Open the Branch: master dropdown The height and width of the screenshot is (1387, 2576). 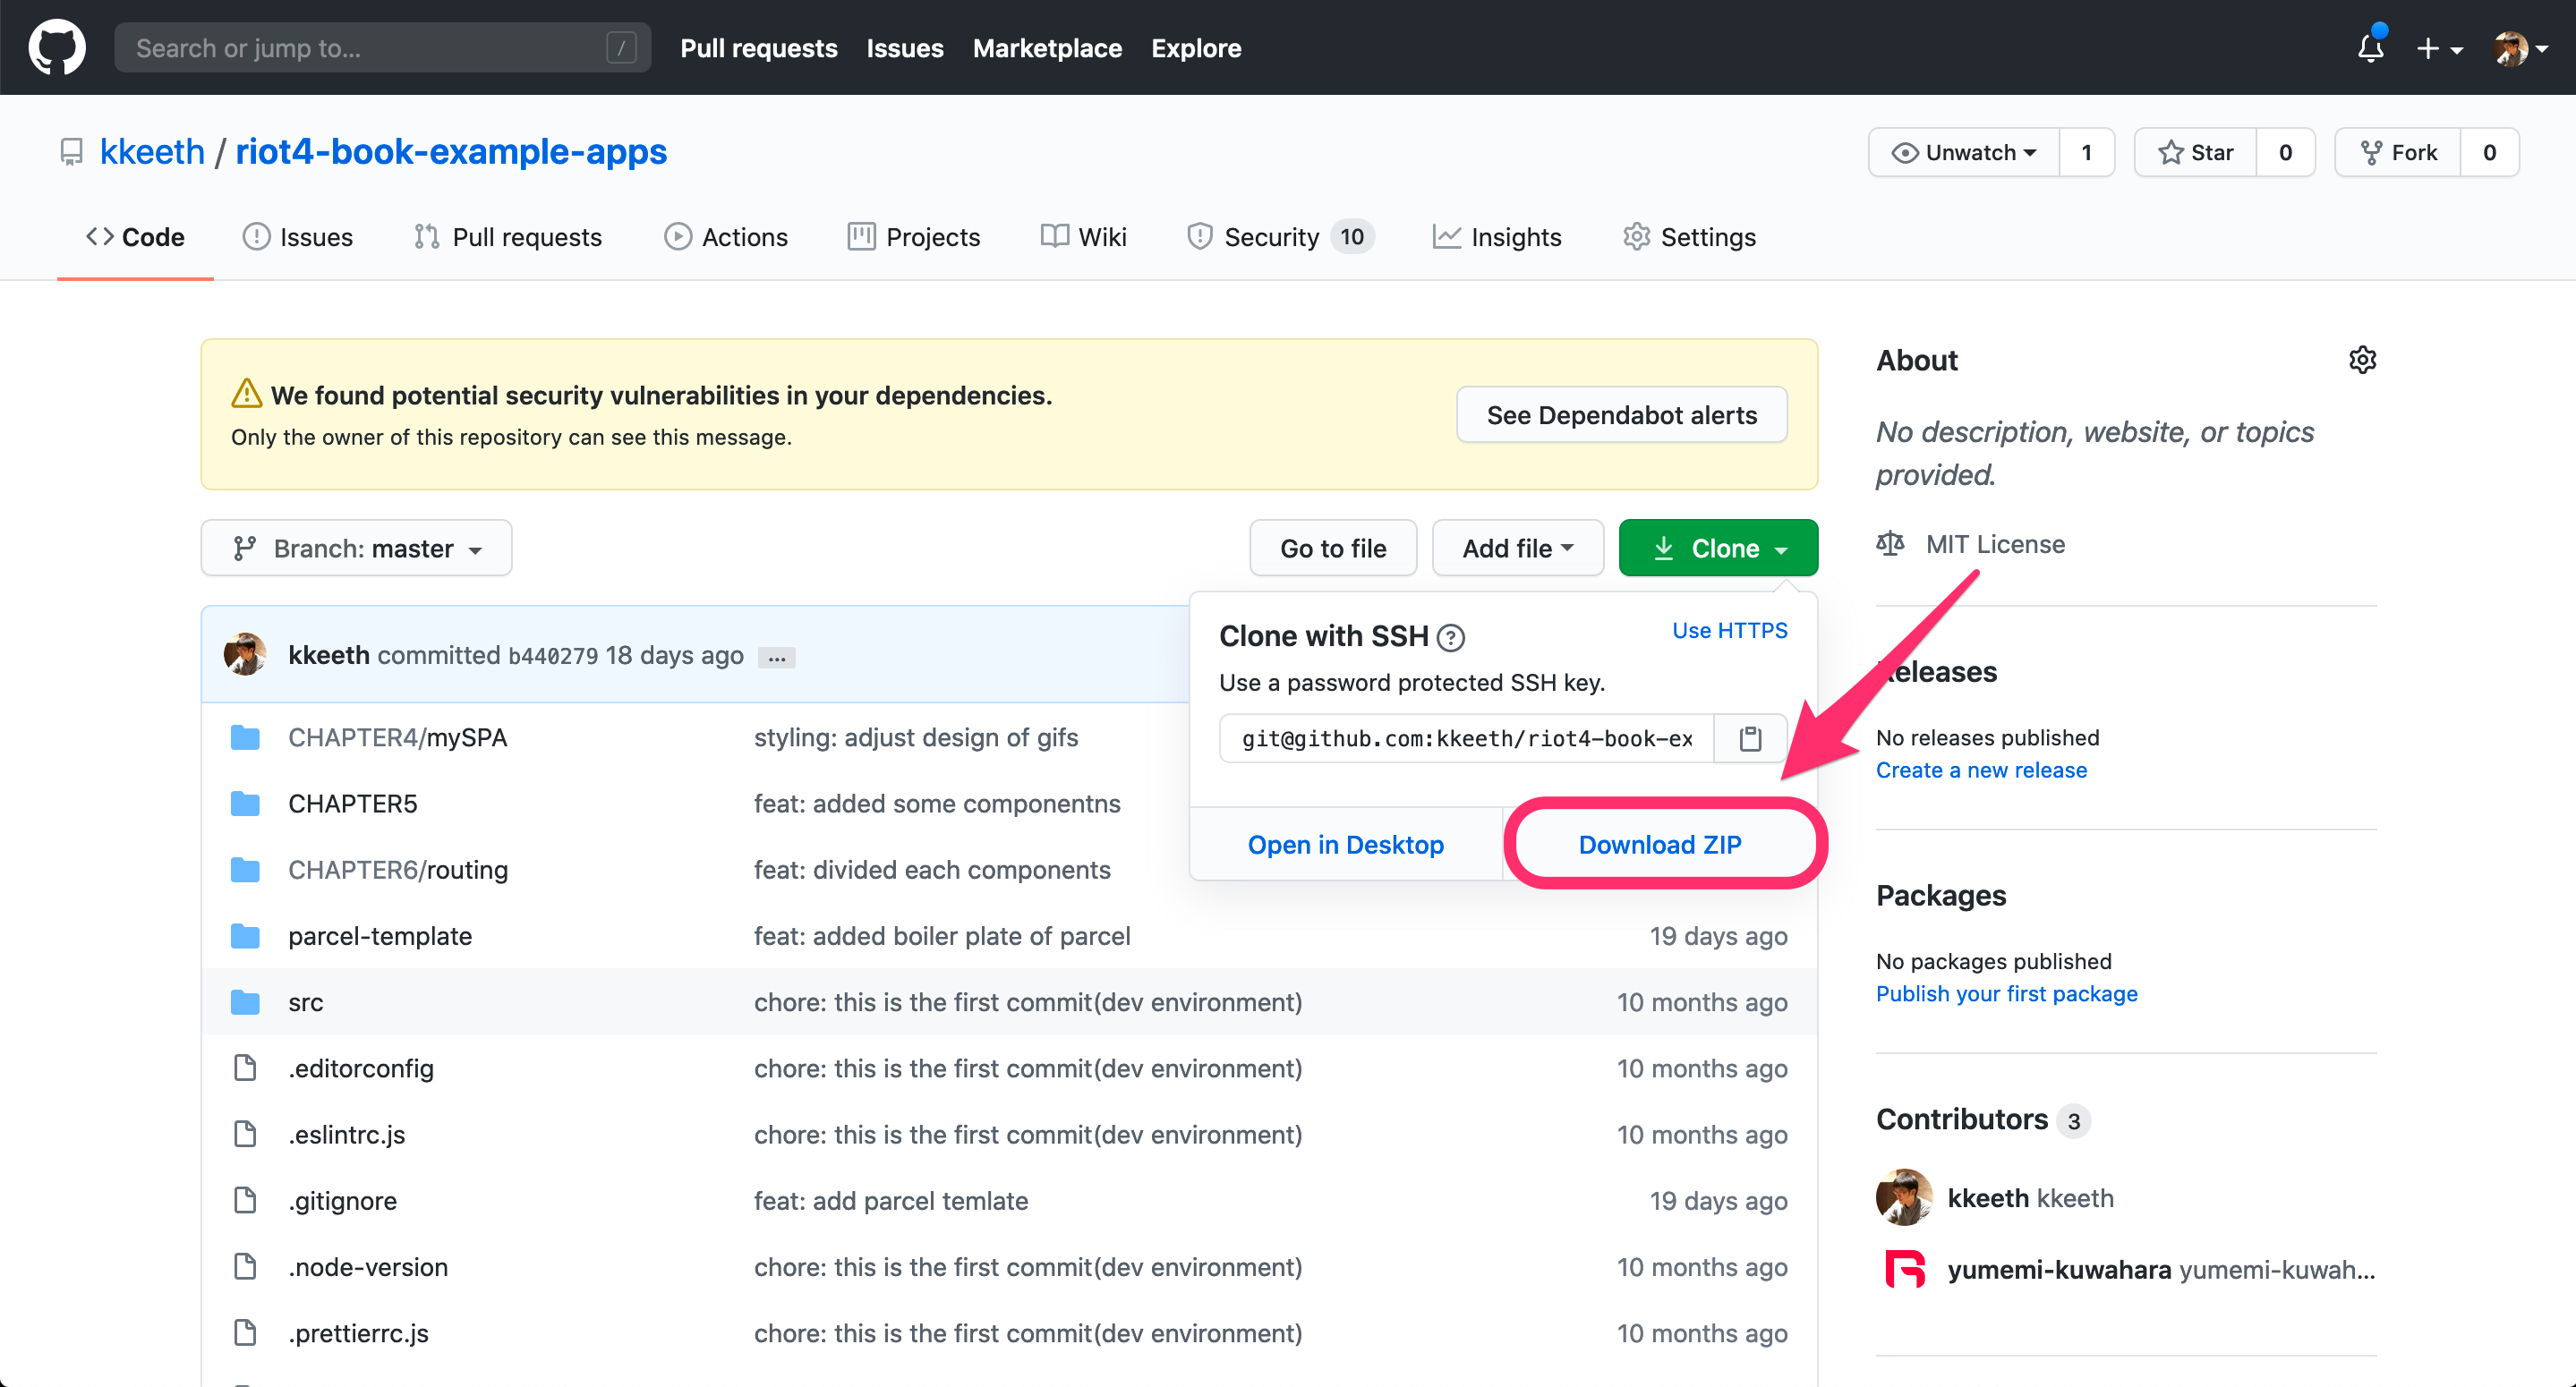[x=356, y=548]
